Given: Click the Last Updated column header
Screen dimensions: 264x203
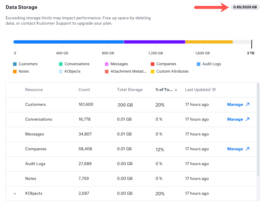Looking at the screenshot, I should 198,89.
